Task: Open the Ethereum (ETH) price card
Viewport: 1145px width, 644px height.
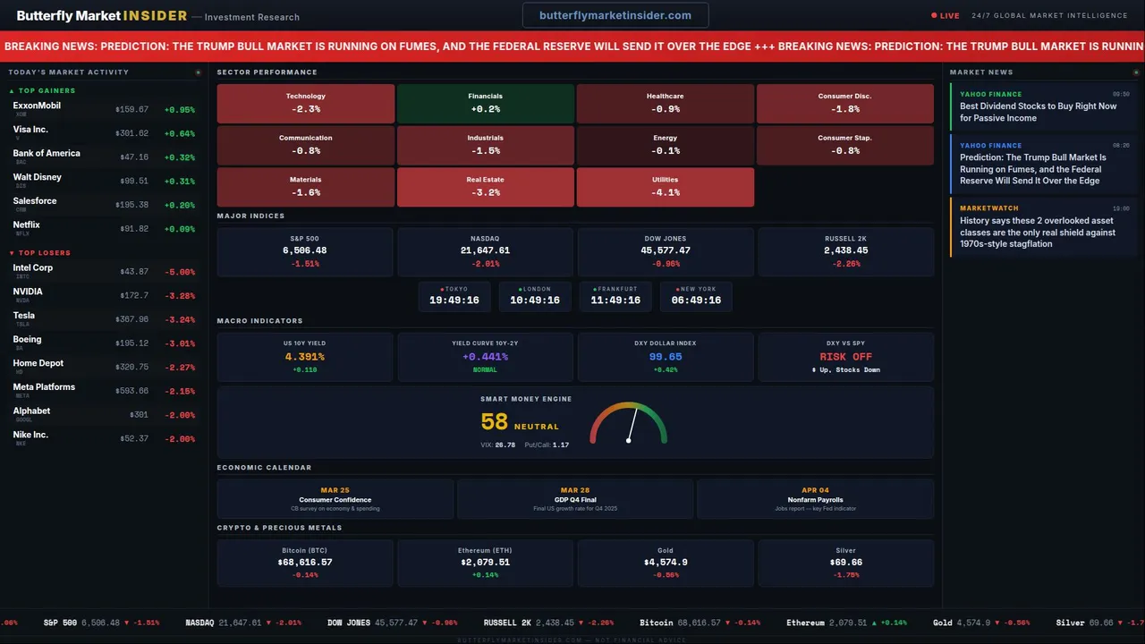Action: click(486, 563)
